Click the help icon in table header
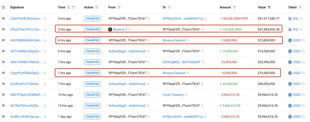This screenshot has width=310, height=122. point(3,8)
